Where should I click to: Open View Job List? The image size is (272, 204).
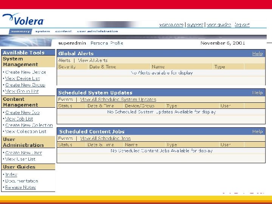[19, 119]
